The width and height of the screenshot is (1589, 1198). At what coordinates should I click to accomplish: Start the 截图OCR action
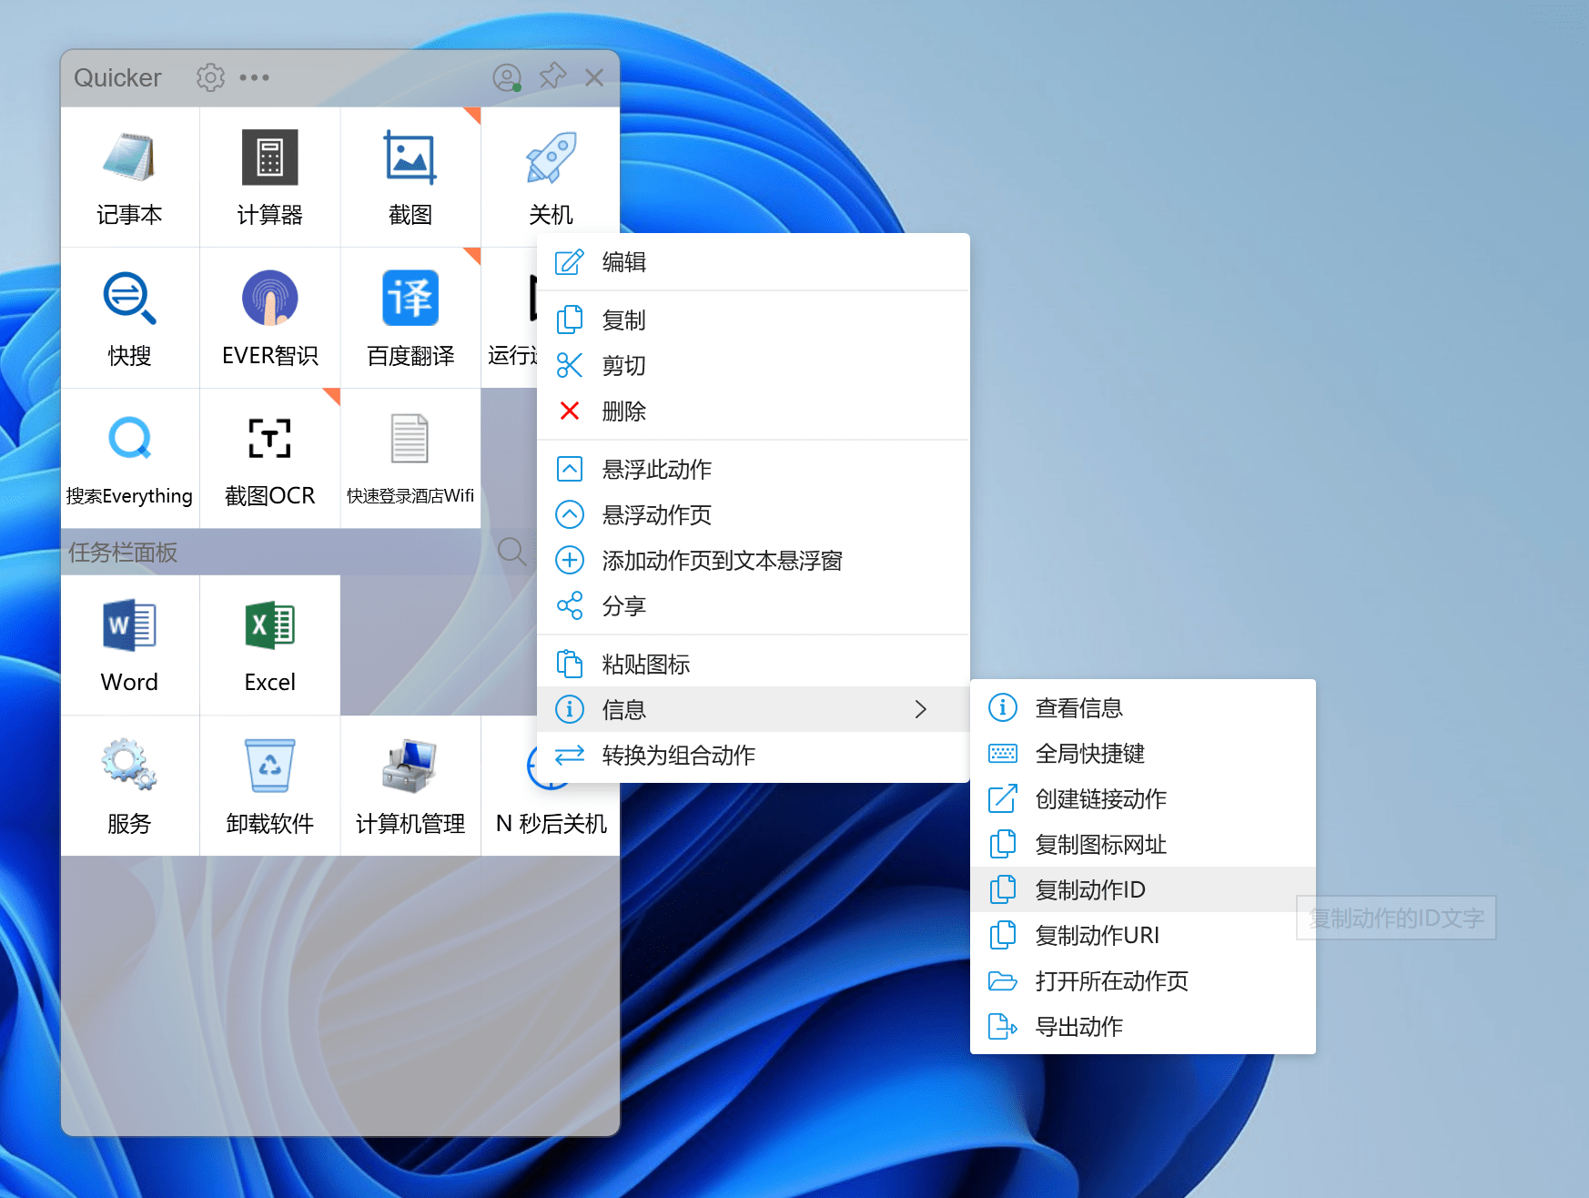[x=270, y=459]
